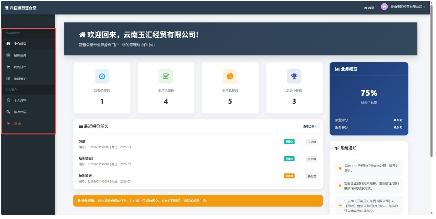Click the pie chart icon above 本月总任务
This screenshot has width=436, height=219.
pos(230,76)
